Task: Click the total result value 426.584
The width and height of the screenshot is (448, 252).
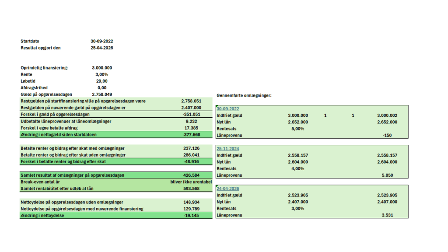Action: point(191,175)
